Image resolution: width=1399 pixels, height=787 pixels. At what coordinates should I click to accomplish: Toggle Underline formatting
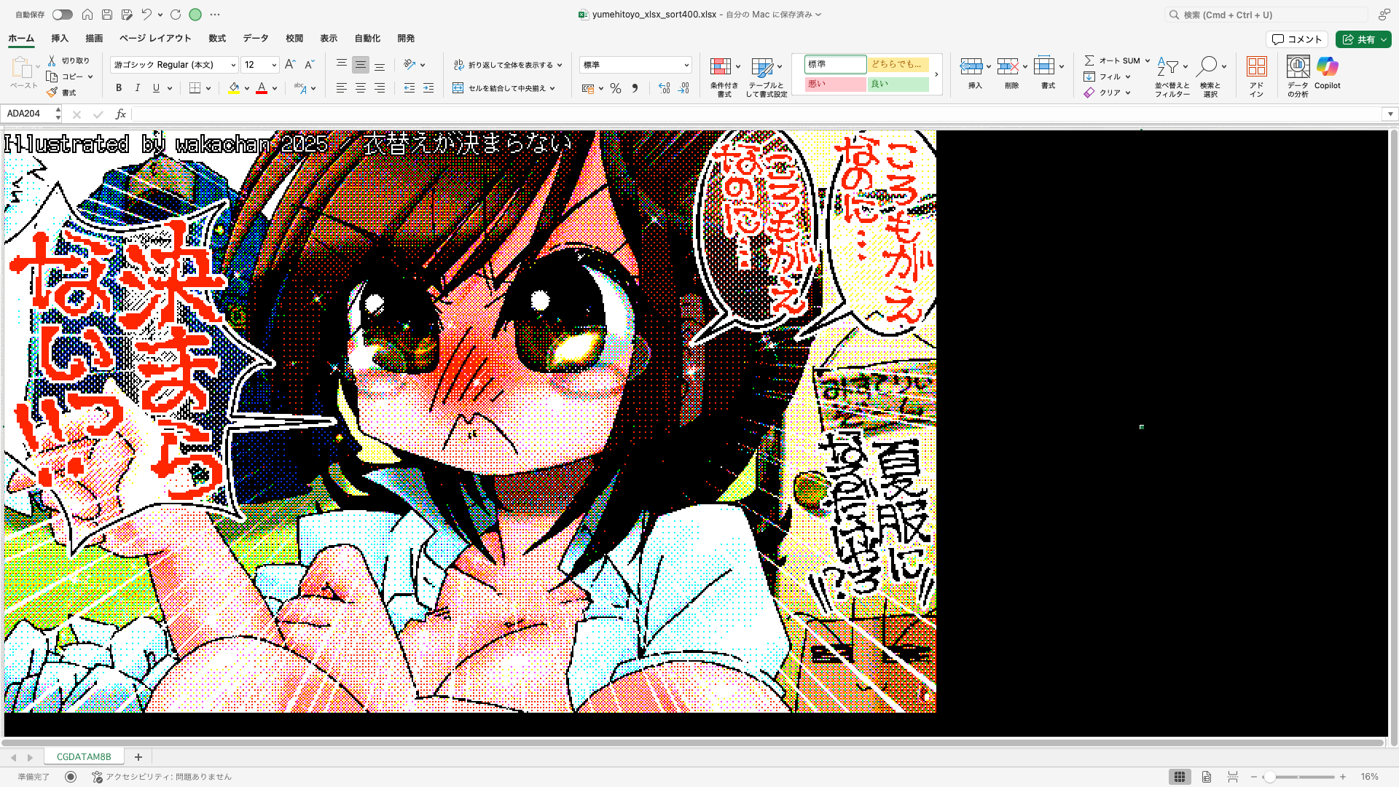pyautogui.click(x=156, y=88)
